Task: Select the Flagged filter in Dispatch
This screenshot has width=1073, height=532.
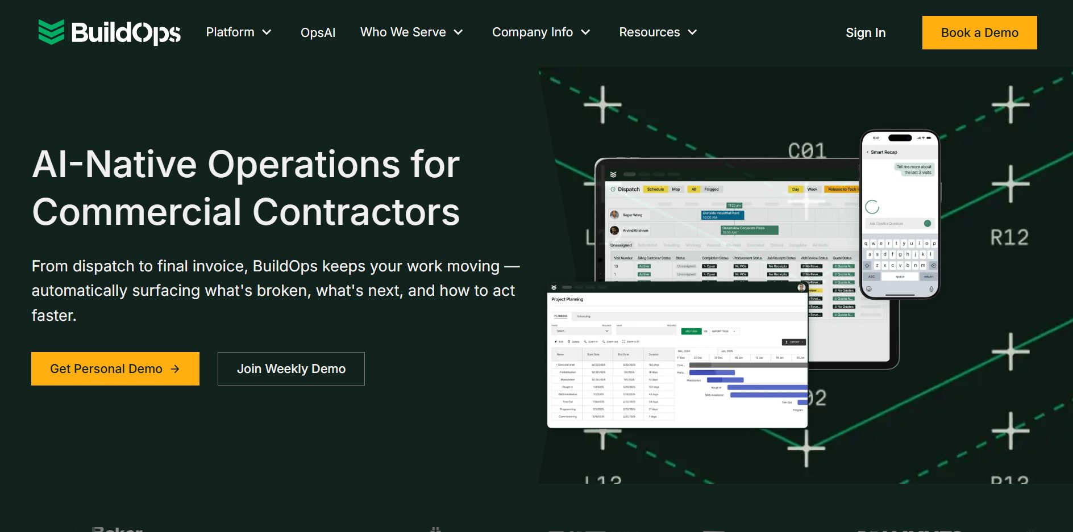Action: click(x=712, y=189)
